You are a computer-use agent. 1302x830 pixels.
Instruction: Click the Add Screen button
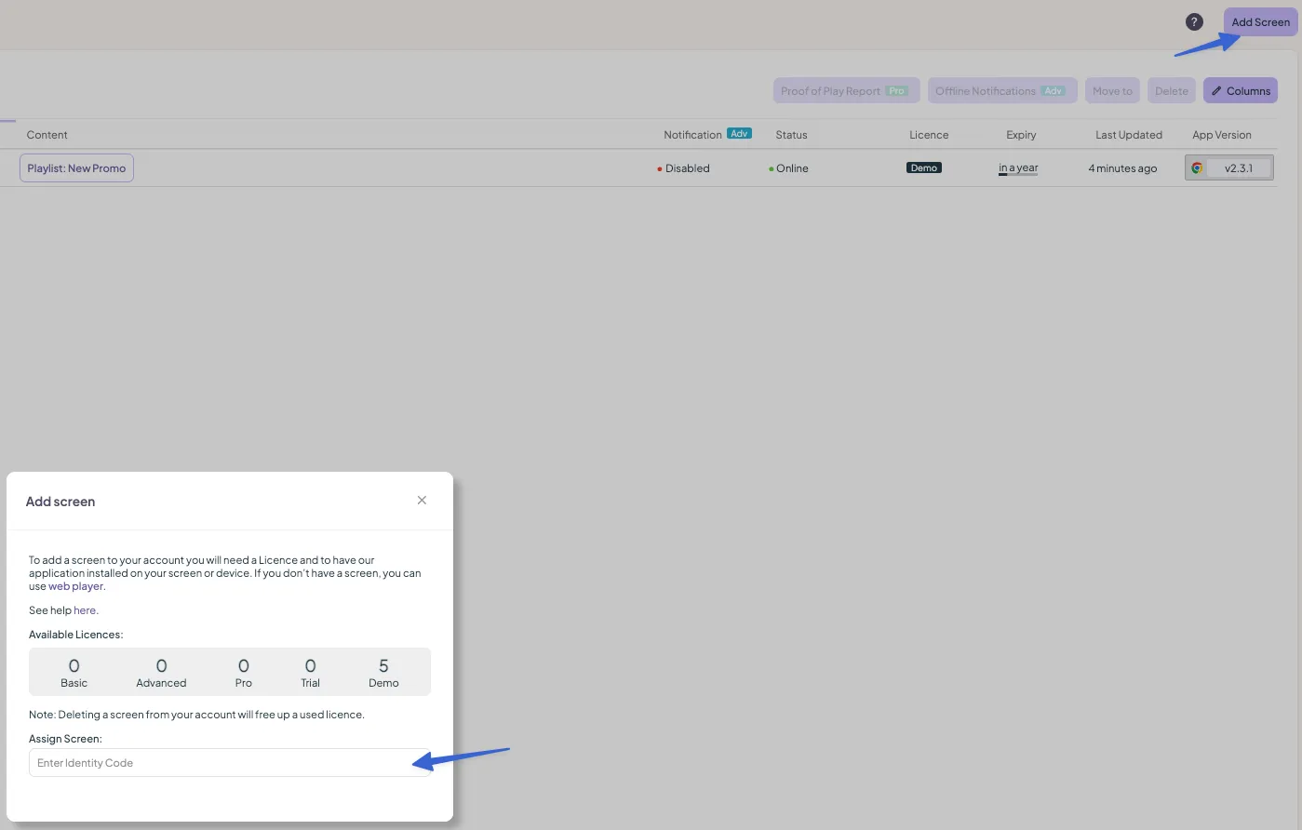1260,22
